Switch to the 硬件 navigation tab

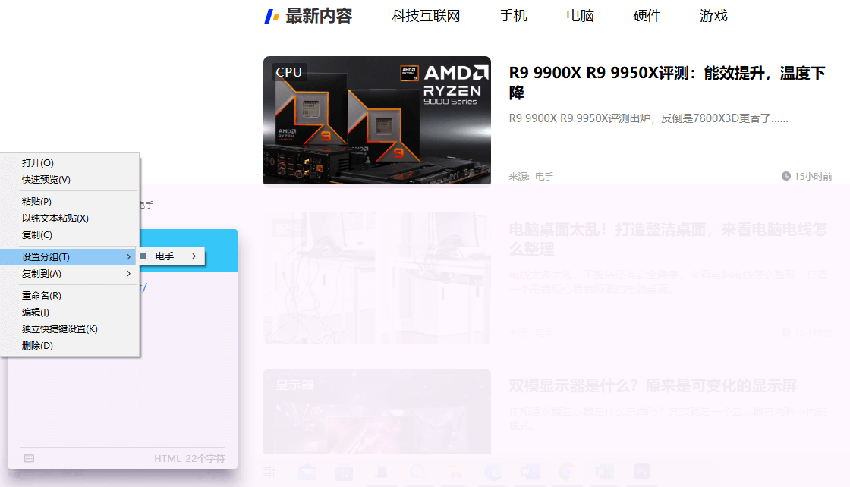pyautogui.click(x=647, y=15)
